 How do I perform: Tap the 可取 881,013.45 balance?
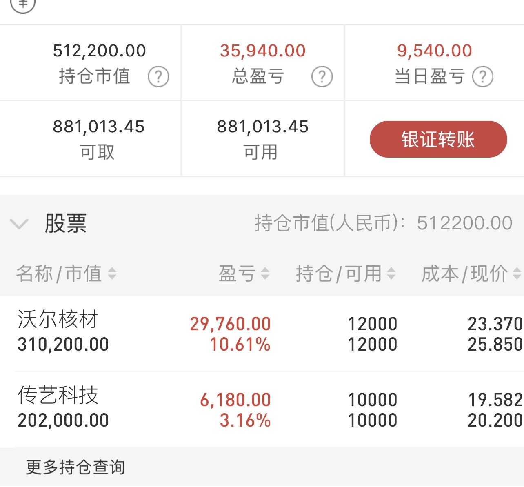click(98, 127)
